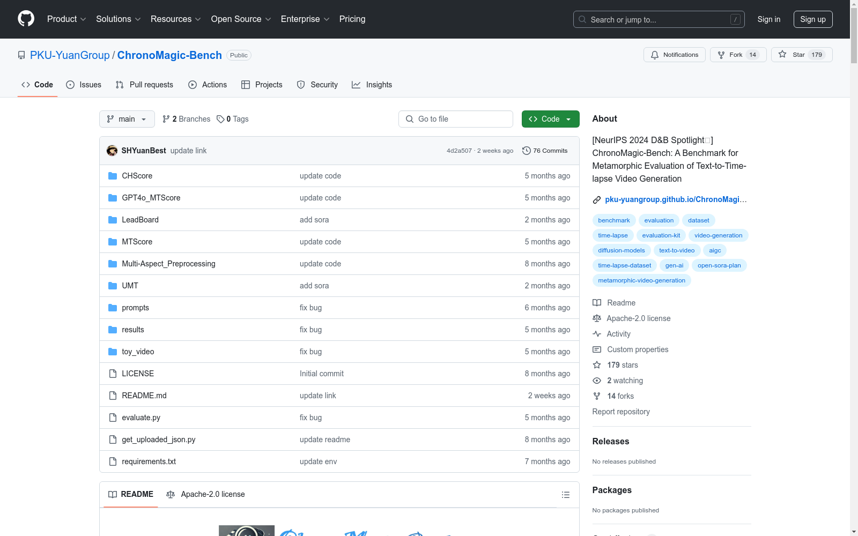Click the LICENSE file icon

pyautogui.click(x=113, y=374)
